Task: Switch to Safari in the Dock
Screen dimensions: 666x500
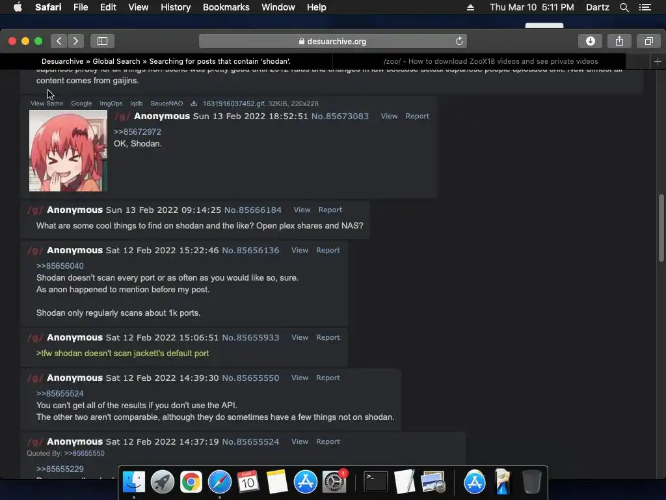Action: click(x=220, y=482)
